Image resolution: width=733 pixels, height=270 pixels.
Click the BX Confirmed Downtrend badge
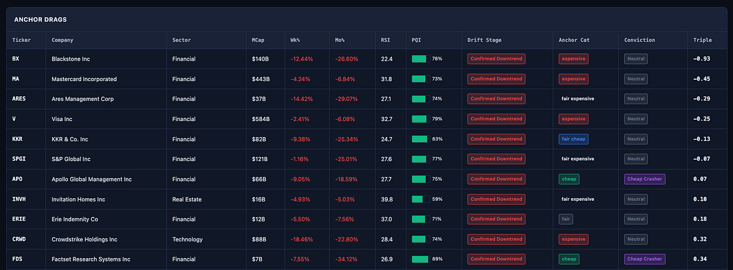(x=496, y=59)
